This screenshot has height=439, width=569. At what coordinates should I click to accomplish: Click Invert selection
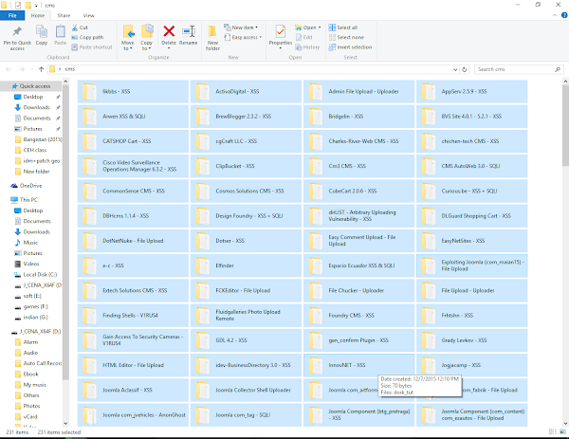pos(351,47)
